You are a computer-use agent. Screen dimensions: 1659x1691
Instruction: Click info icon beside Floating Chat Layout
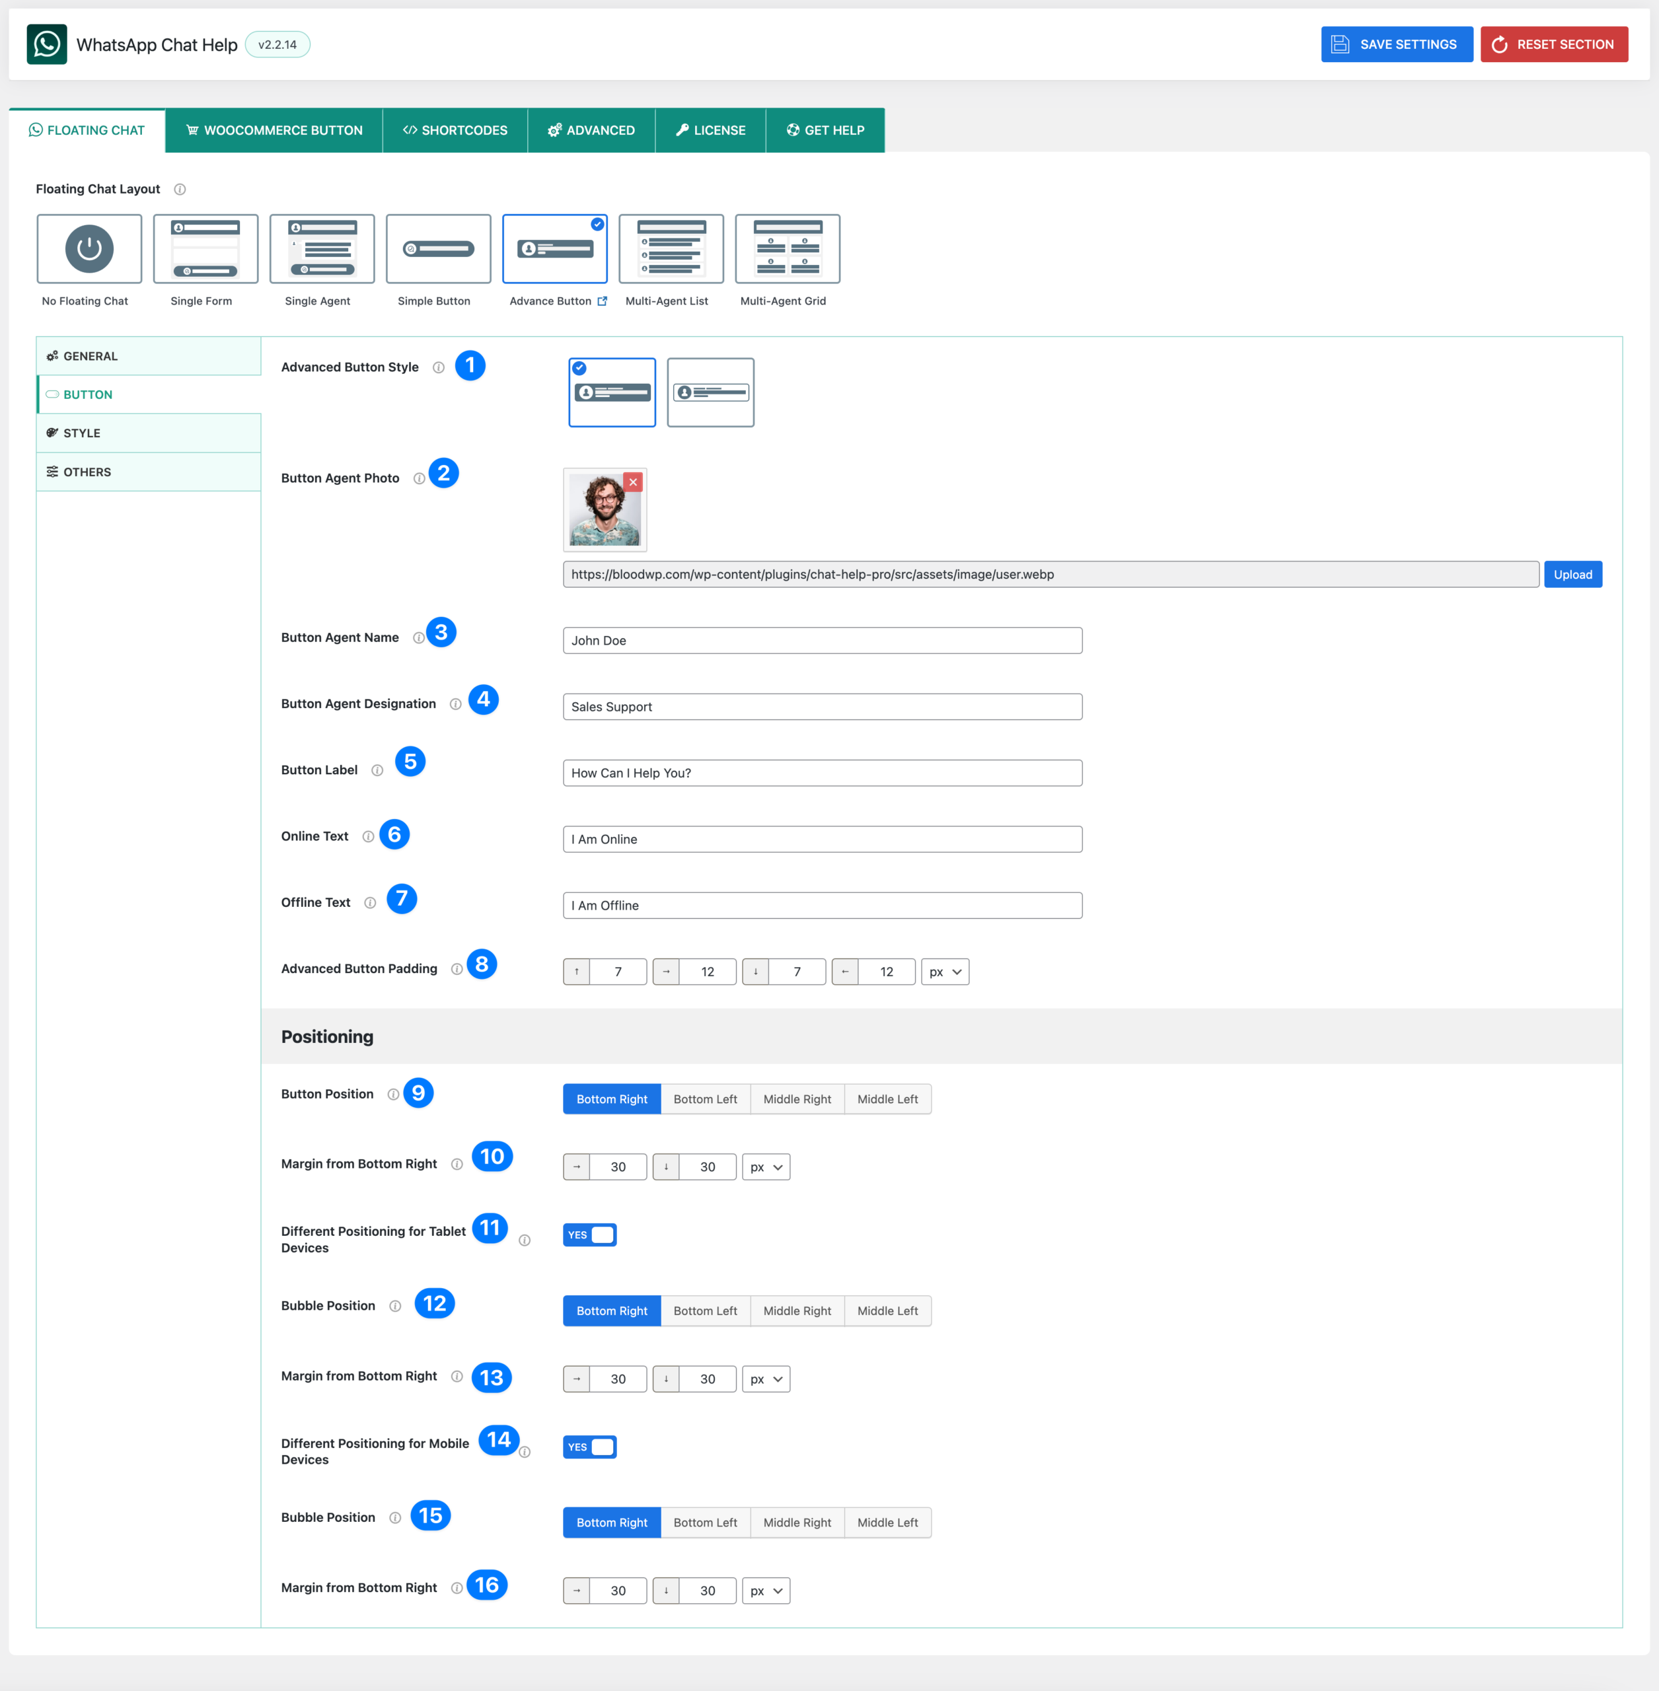pos(180,189)
